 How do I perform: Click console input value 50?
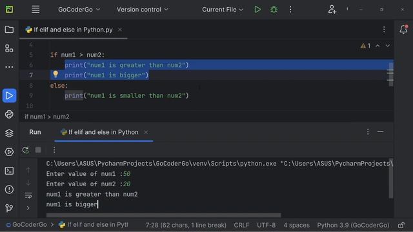126,174
